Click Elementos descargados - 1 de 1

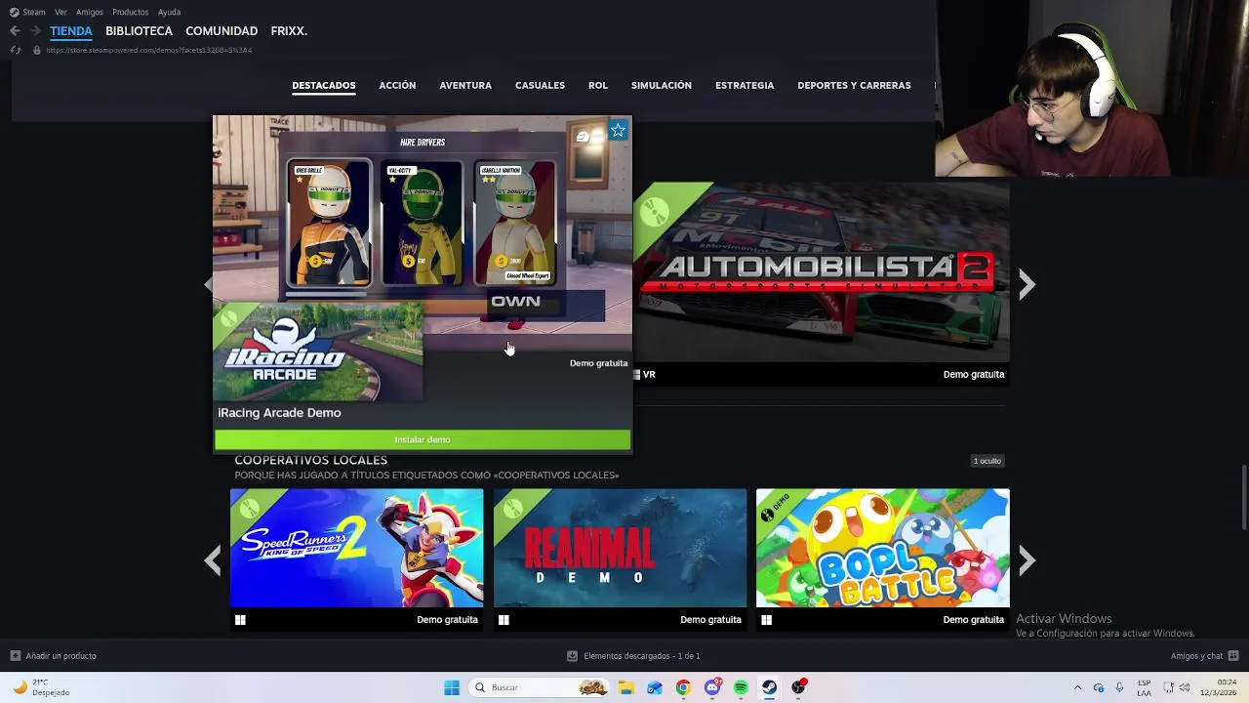[x=642, y=656]
